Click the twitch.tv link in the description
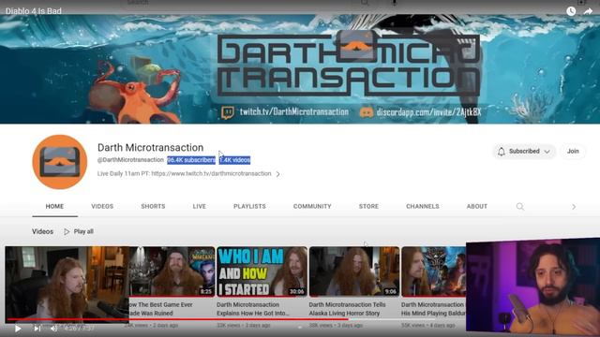600x337 pixels. [211, 173]
